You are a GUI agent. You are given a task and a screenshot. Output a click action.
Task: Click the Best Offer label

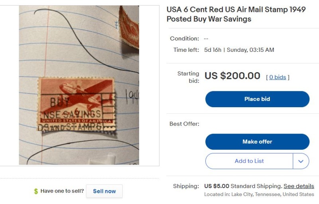(x=184, y=124)
